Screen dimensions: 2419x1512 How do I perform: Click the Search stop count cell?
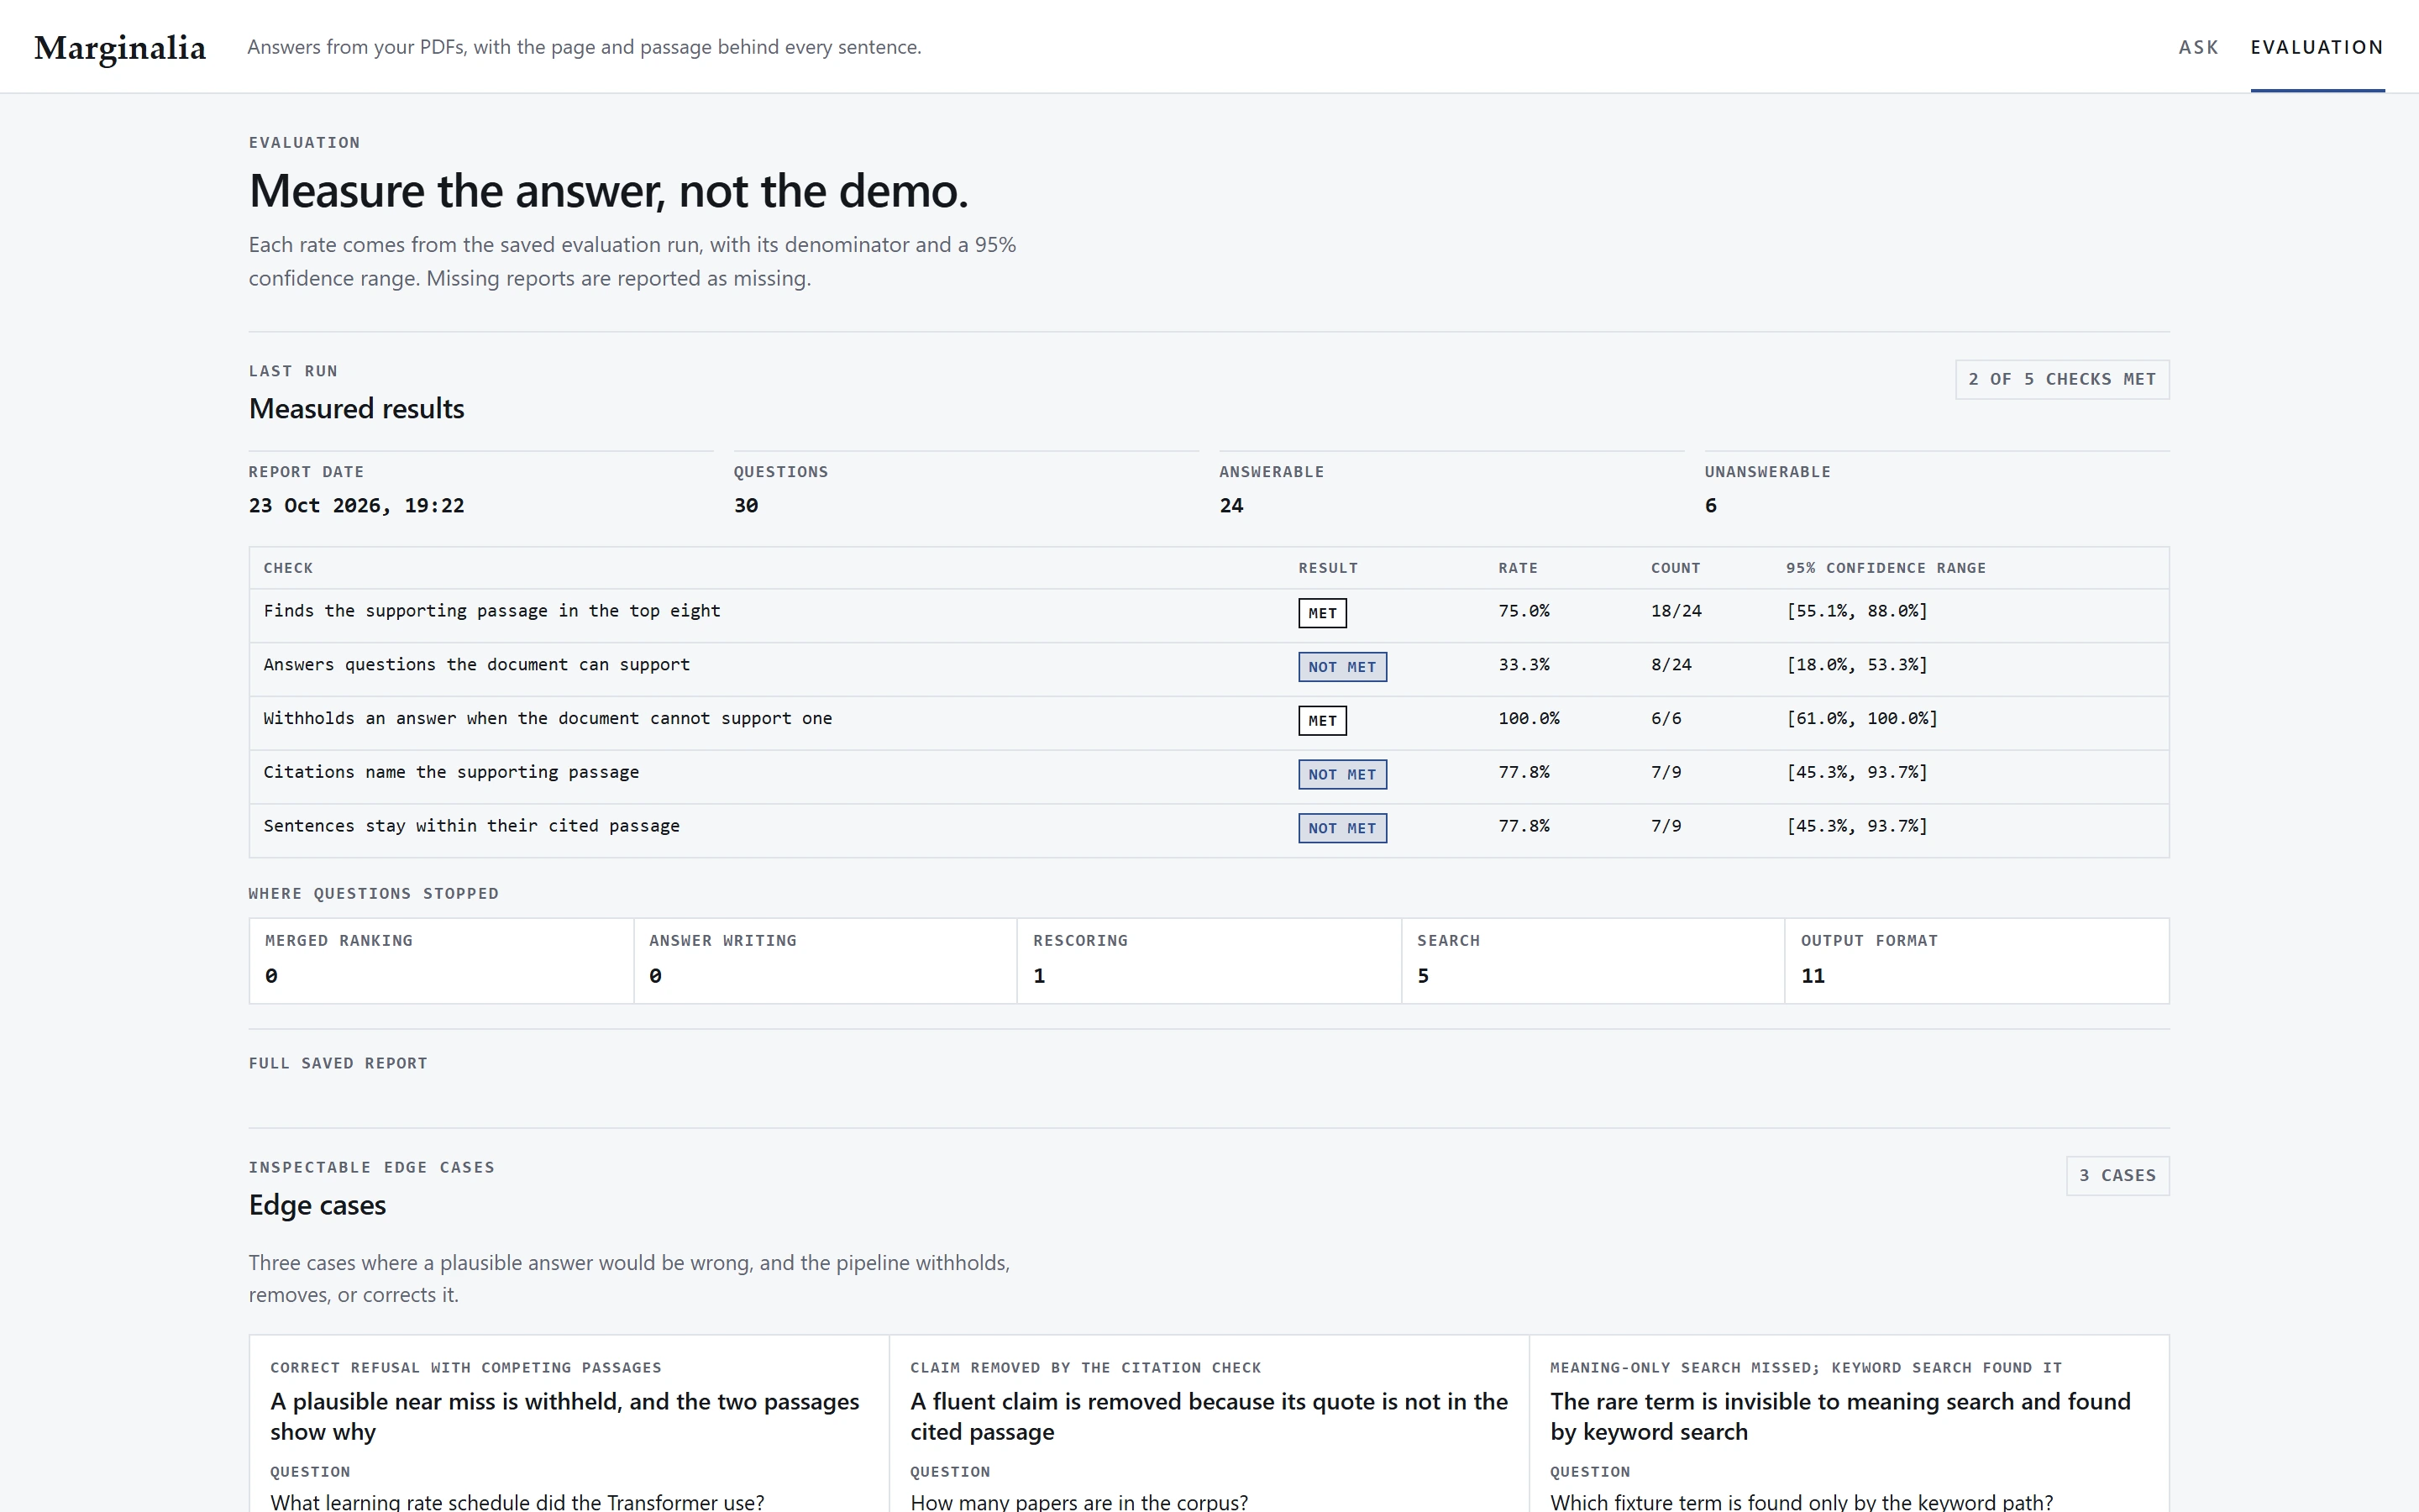pyautogui.click(x=1593, y=961)
